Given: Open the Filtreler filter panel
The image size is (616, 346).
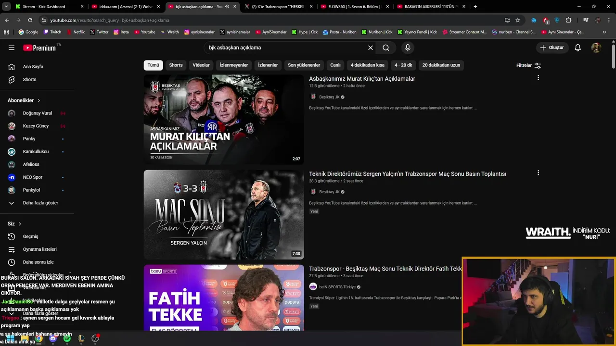Looking at the screenshot, I should tap(528, 65).
